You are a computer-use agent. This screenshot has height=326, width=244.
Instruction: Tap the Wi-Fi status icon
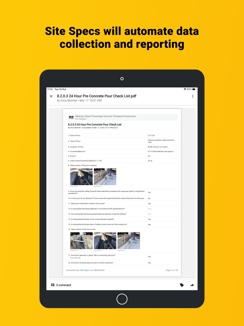click(185, 89)
